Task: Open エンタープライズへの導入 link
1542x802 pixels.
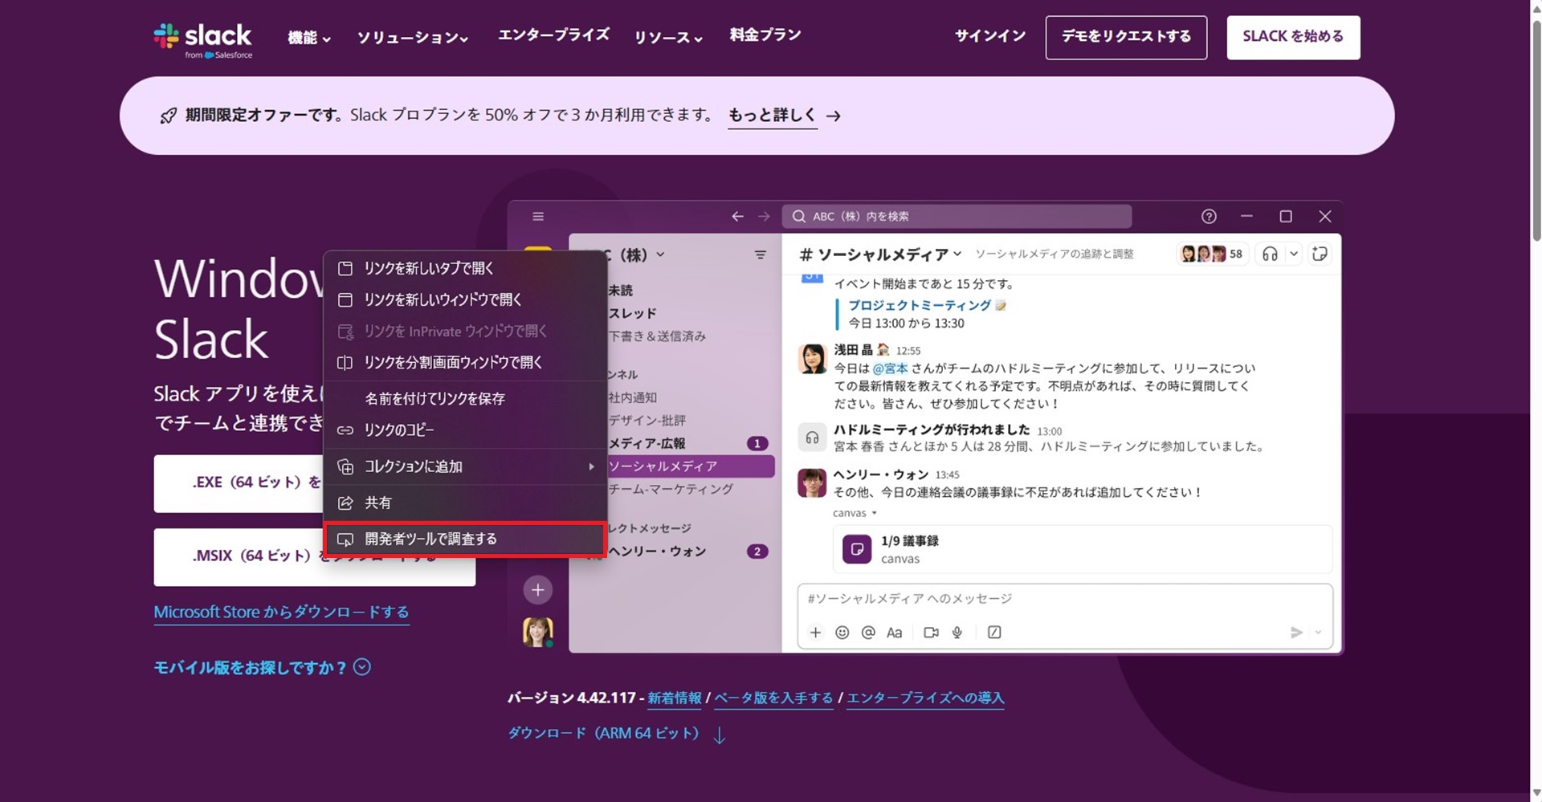Action: click(925, 698)
